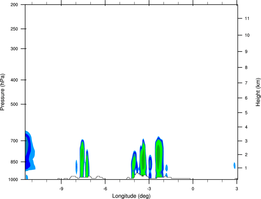Screen dimensions: 261x199
Task: Click the 'Height (km)' axis title
Action: (258, 92)
